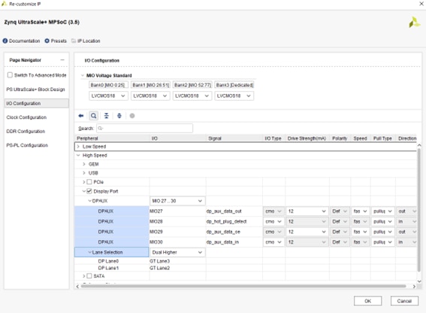
Task: Expand the GEM peripheral node
Action: coord(84,164)
